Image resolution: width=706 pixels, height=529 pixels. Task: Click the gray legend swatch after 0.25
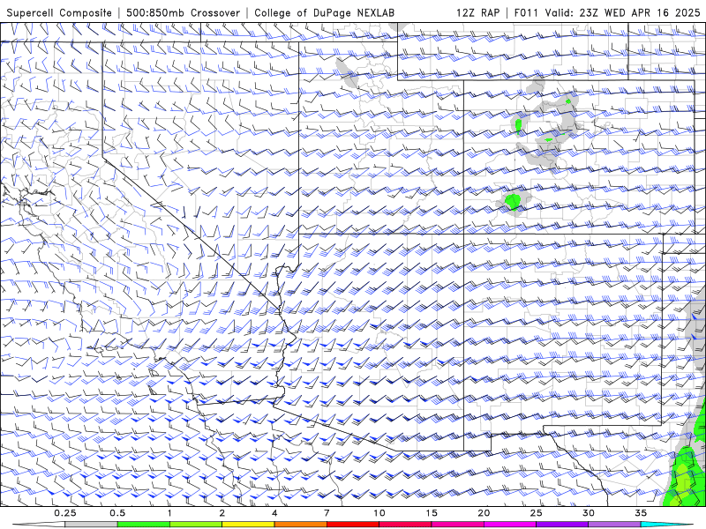pos(91,525)
